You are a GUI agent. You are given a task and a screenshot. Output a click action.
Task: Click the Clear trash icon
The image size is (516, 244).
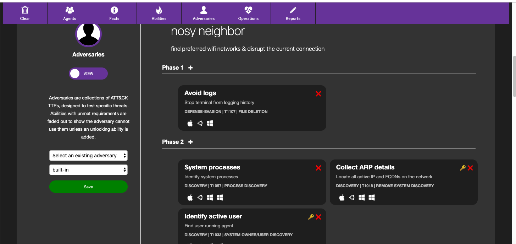click(x=25, y=10)
